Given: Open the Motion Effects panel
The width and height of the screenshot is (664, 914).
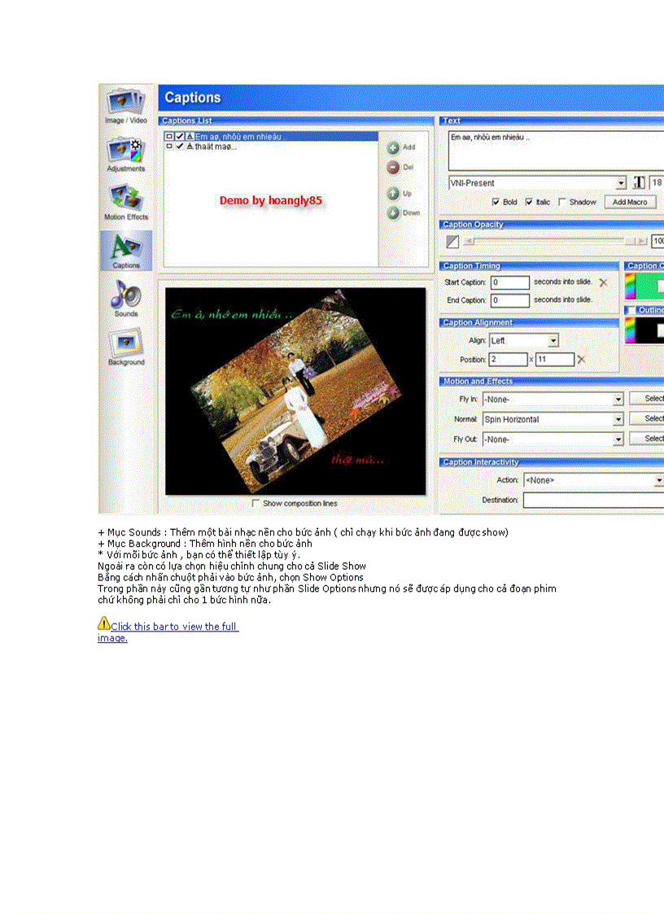Looking at the screenshot, I should point(126,199).
